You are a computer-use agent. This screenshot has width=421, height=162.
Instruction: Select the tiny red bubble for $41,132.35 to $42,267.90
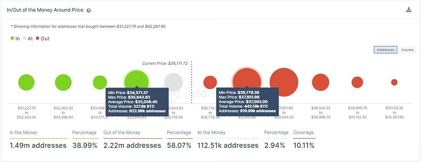pyautogui.click(x=394, y=82)
